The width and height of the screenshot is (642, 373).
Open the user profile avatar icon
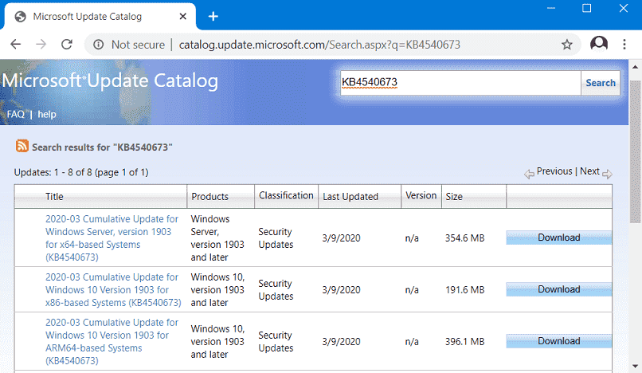click(x=599, y=44)
